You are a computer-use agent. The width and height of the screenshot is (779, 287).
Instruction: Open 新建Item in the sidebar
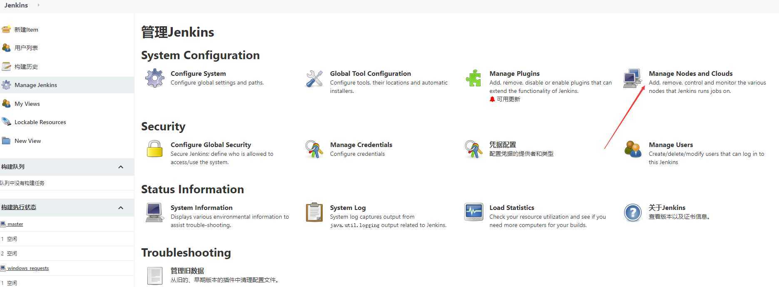pos(26,30)
